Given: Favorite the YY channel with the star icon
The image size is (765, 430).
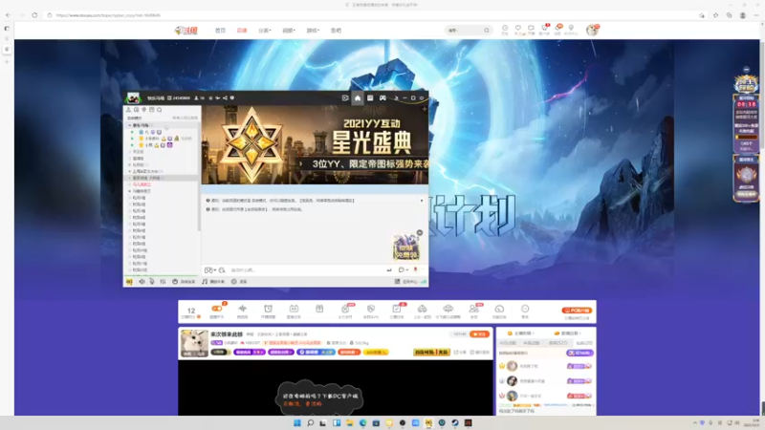Looking at the screenshot, I should (210, 98).
